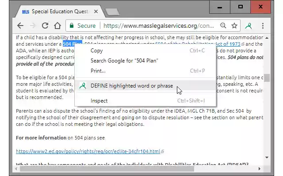Click the vertical scrollbar thumb

267,78
